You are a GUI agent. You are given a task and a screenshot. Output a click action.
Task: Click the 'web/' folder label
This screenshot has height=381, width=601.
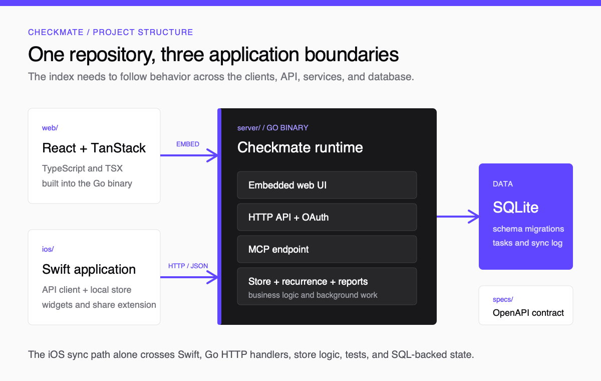50,128
